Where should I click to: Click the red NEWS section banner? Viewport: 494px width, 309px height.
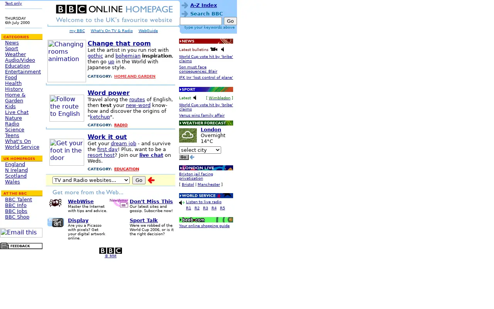pos(206,41)
